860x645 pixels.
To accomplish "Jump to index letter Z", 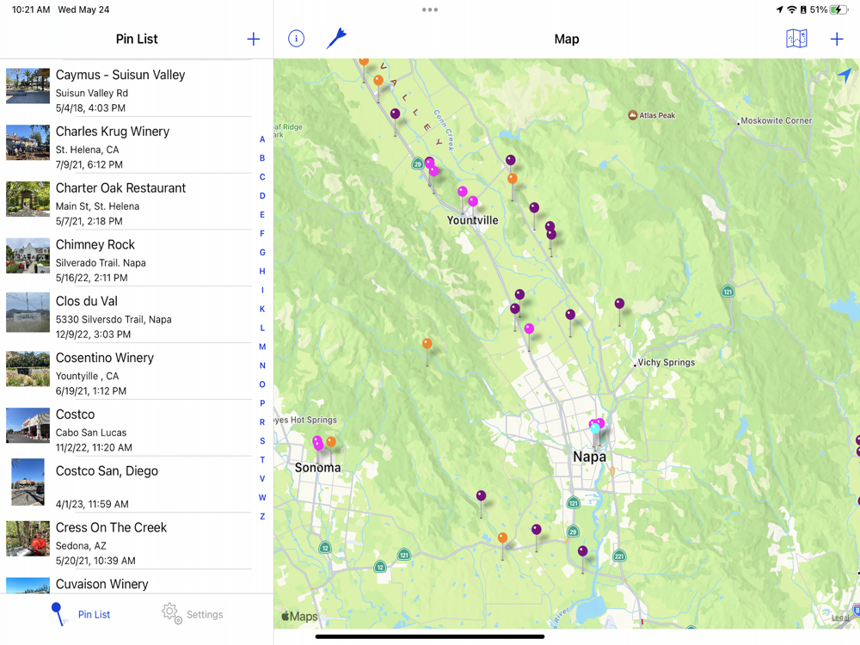I will pos(262,516).
